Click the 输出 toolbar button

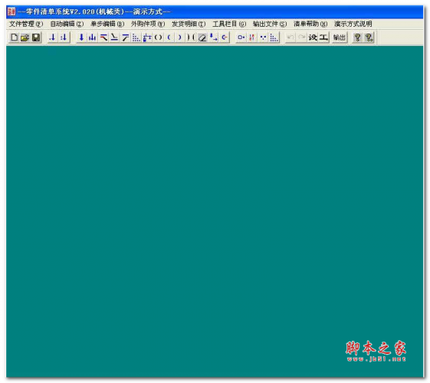(340, 38)
